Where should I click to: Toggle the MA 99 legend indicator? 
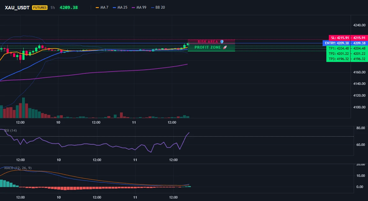[139, 7]
